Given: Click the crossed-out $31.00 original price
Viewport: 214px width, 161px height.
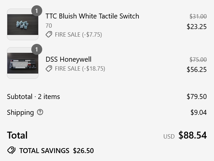Looking at the screenshot, I should click(198, 16).
